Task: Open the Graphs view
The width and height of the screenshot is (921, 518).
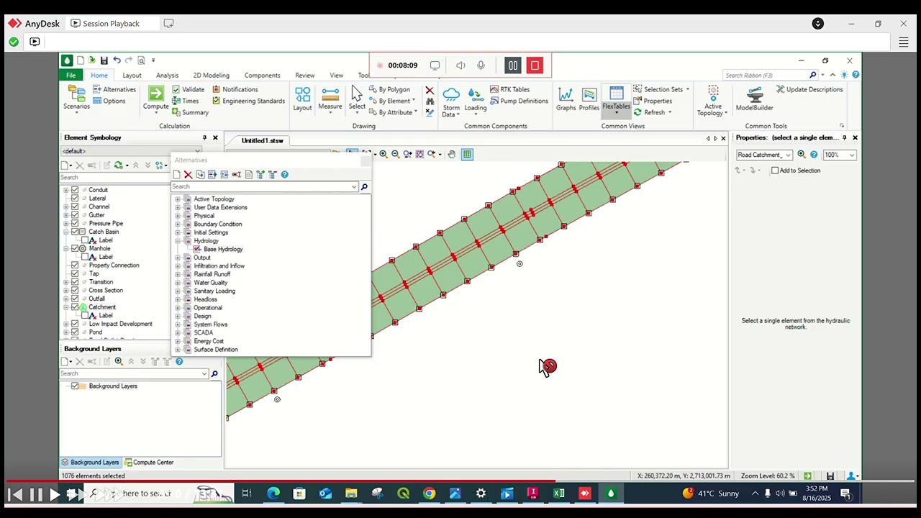Action: coord(566,99)
